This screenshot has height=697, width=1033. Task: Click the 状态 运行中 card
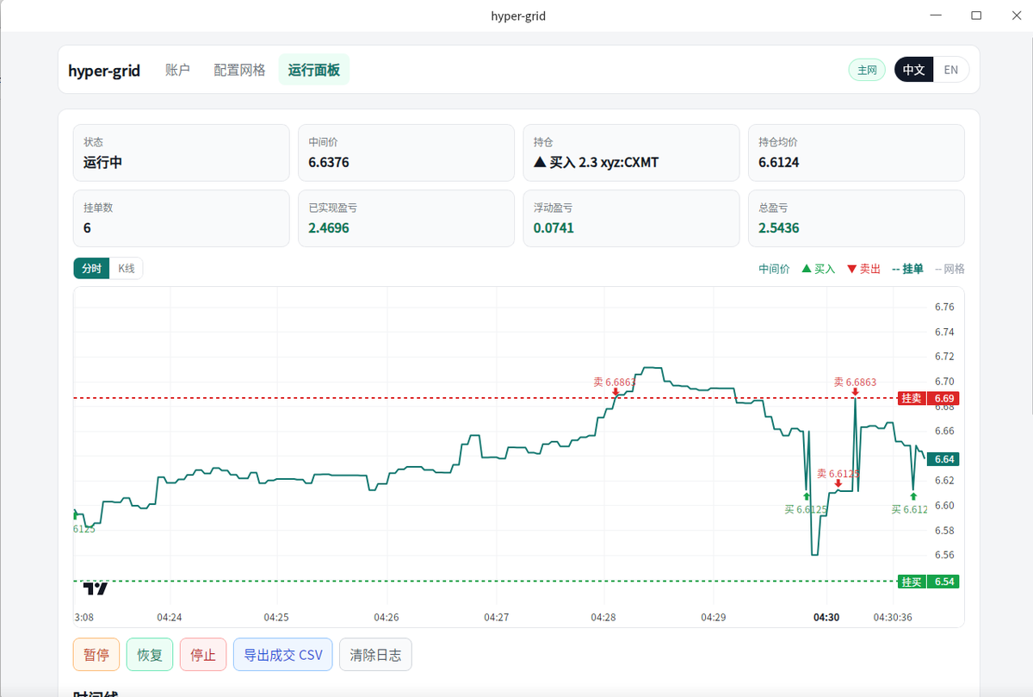pos(182,152)
